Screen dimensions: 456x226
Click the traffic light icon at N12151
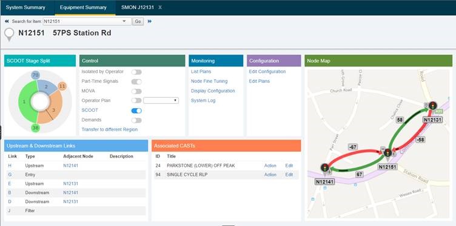point(387,153)
